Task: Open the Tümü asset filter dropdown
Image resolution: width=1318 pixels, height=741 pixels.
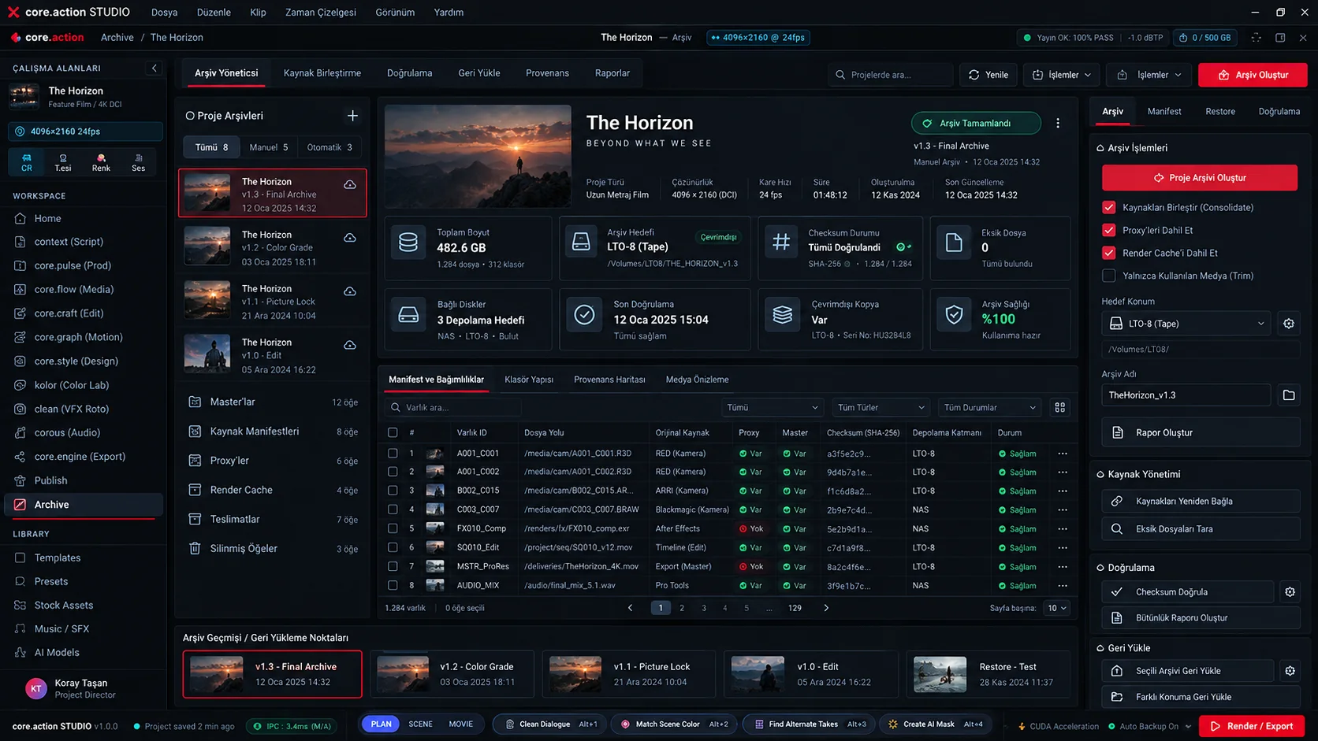Action: (772, 408)
